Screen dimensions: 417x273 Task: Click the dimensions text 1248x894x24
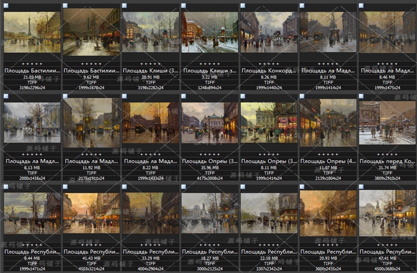[x=210, y=88]
